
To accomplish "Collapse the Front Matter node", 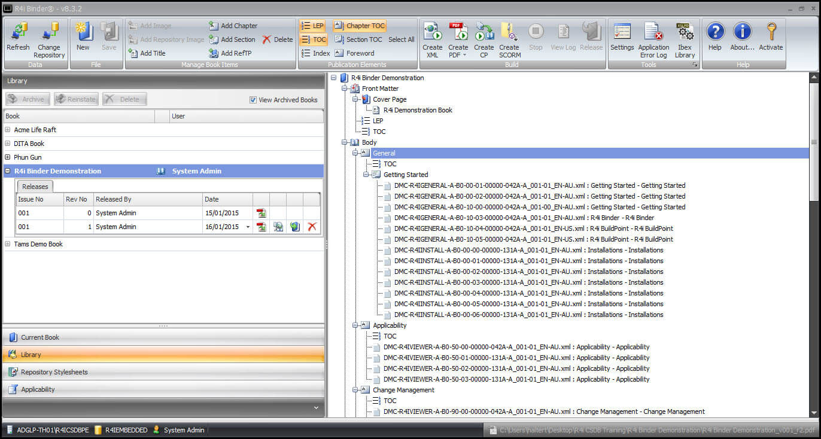I will point(345,89).
